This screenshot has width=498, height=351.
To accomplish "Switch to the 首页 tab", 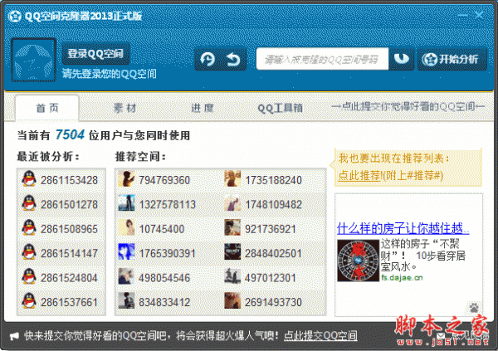I will pos(47,108).
